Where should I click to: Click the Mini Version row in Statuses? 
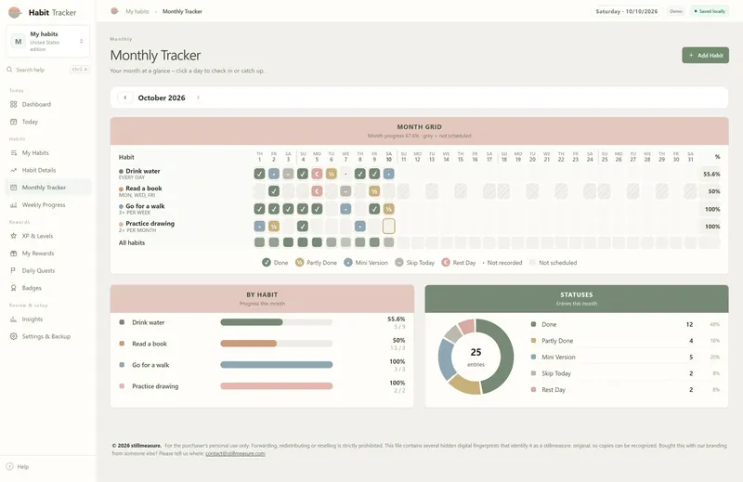click(625, 357)
